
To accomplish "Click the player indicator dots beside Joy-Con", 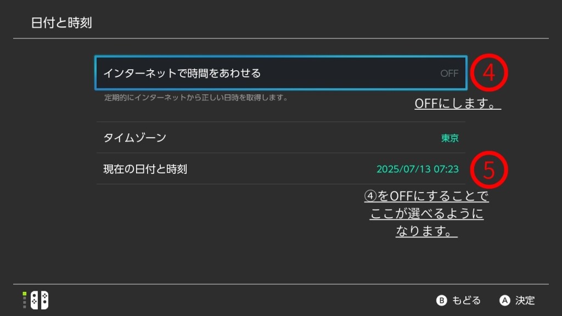I will point(24,300).
